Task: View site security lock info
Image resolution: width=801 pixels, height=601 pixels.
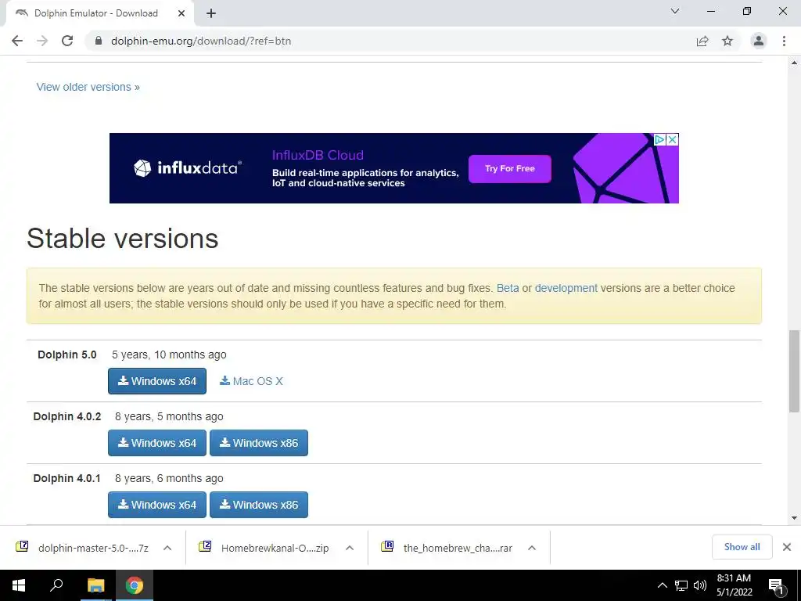Action: 99,41
